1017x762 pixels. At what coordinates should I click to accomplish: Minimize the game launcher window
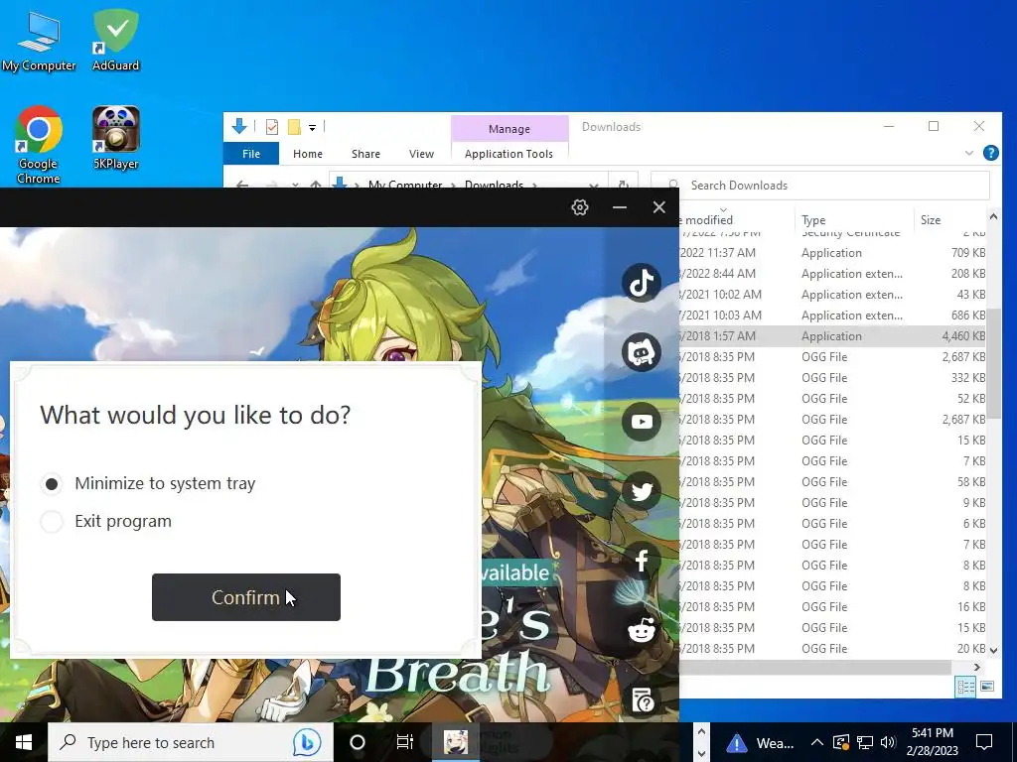[x=620, y=207]
